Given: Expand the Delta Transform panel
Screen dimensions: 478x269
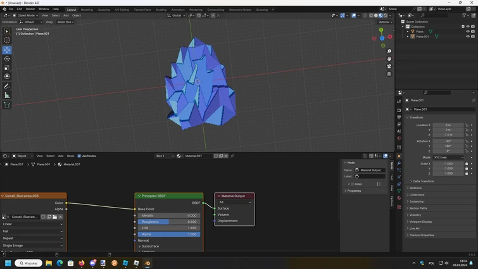Looking at the screenshot, I should (423, 181).
